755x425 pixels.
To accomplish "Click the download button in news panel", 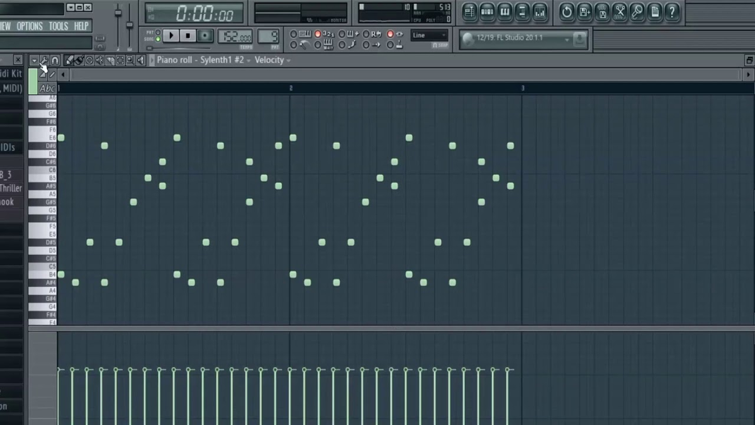I will (x=580, y=39).
